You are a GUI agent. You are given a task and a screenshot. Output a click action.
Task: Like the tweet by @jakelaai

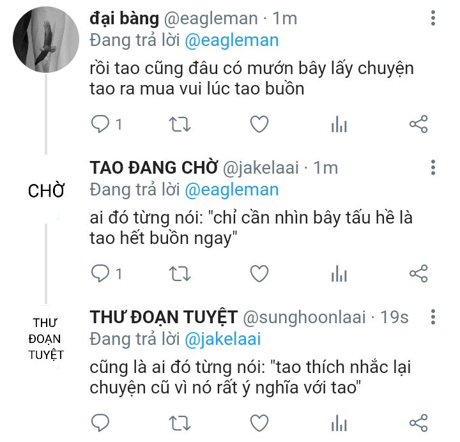coord(259,273)
